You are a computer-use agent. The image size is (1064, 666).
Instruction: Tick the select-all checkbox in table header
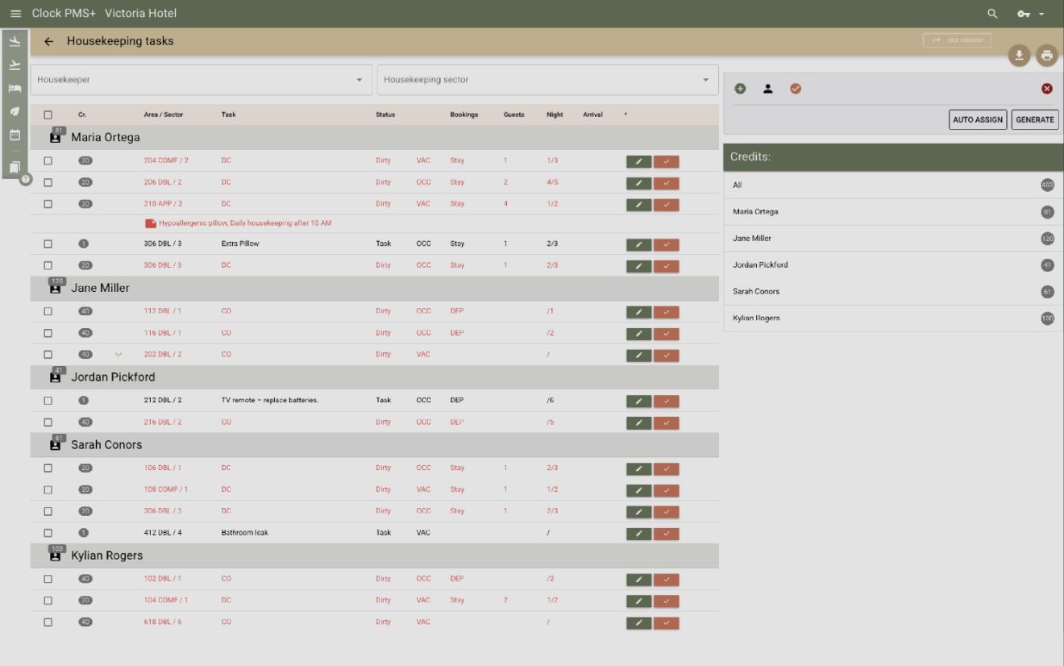pos(48,115)
